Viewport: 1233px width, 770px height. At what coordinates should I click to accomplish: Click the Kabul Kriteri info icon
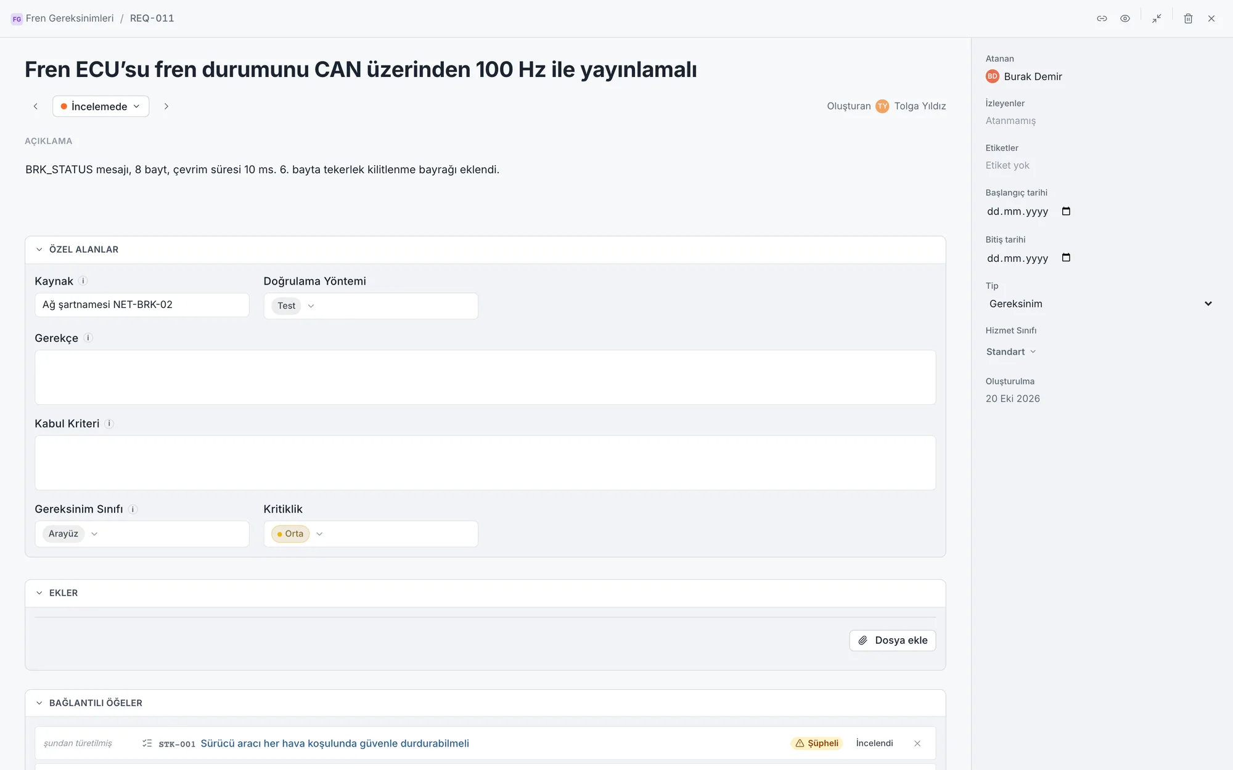click(109, 424)
